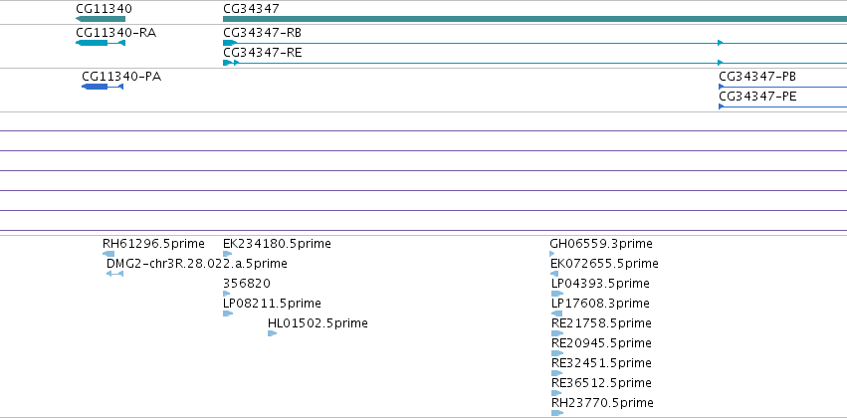This screenshot has height=418, width=847.
Task: Click the HL01502.5prime EST arrow
Action: (273, 333)
